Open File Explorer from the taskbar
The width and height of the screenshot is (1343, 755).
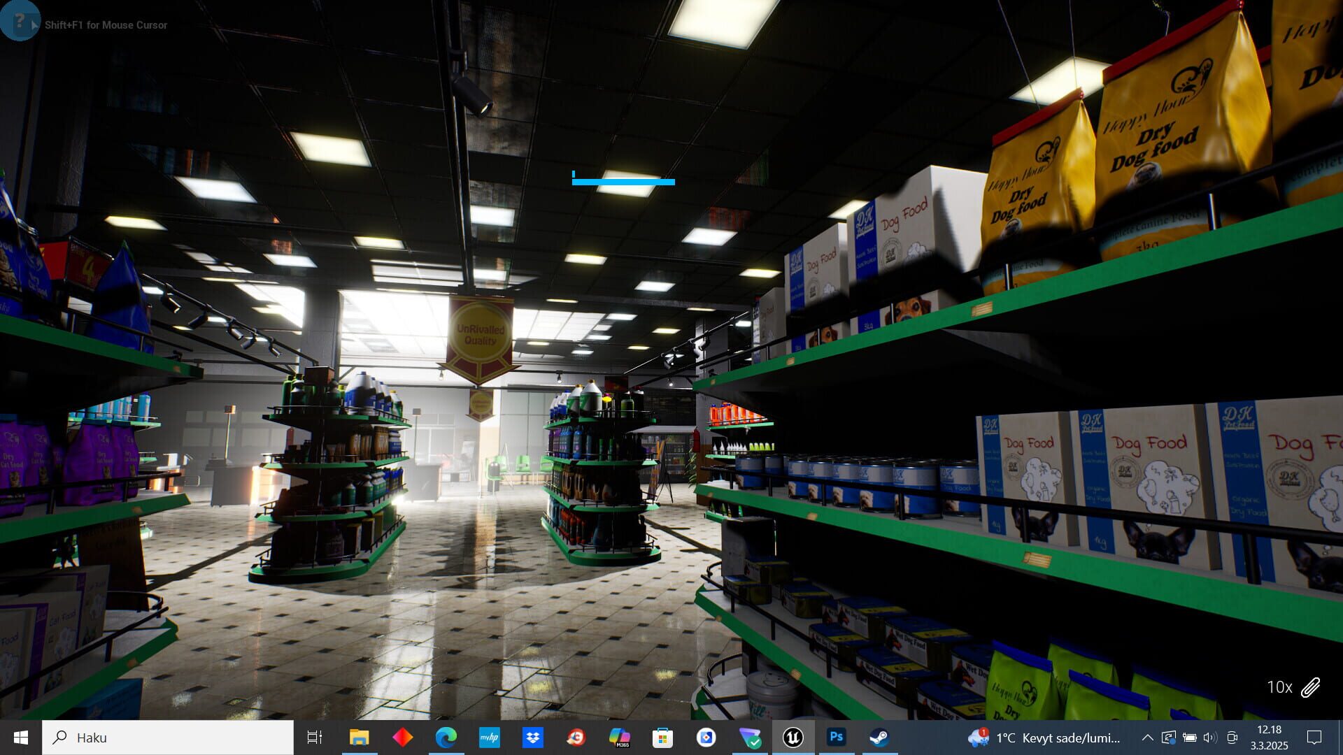pos(359,738)
